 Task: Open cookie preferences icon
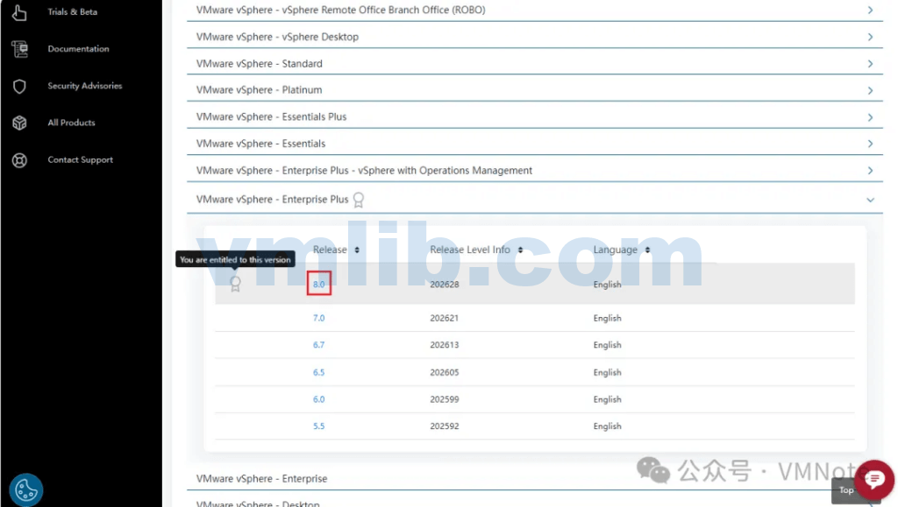(x=25, y=489)
